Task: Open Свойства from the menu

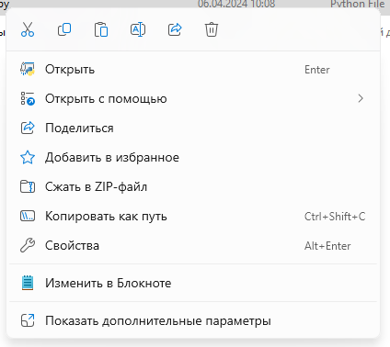Action: point(193,246)
